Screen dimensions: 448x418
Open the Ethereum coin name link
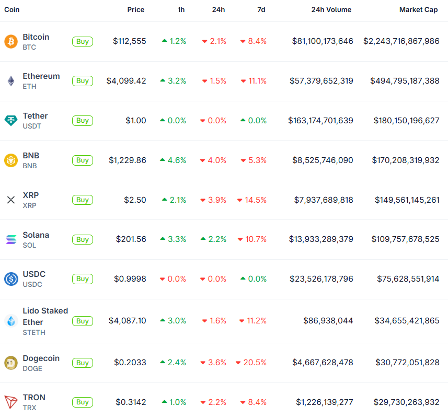[41, 76]
